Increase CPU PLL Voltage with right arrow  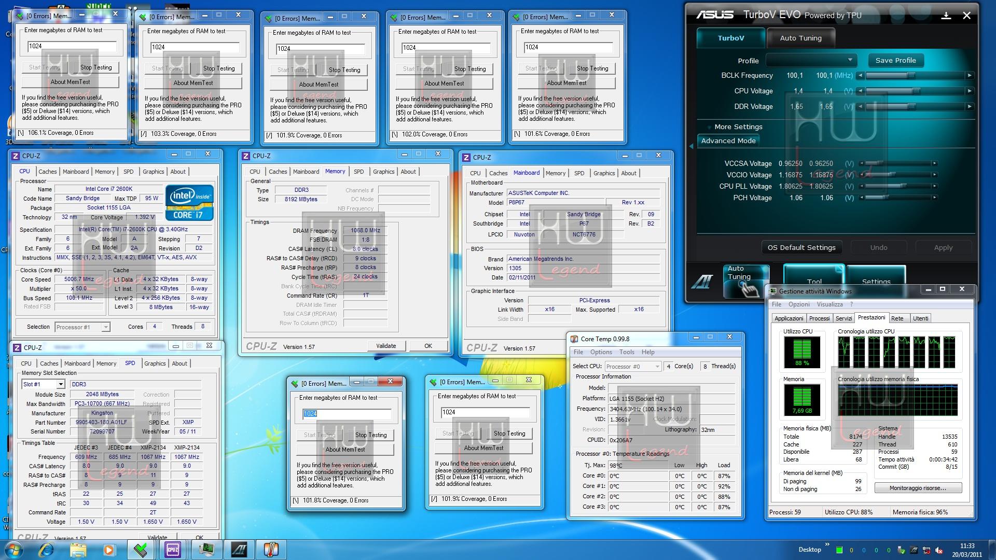click(x=935, y=186)
